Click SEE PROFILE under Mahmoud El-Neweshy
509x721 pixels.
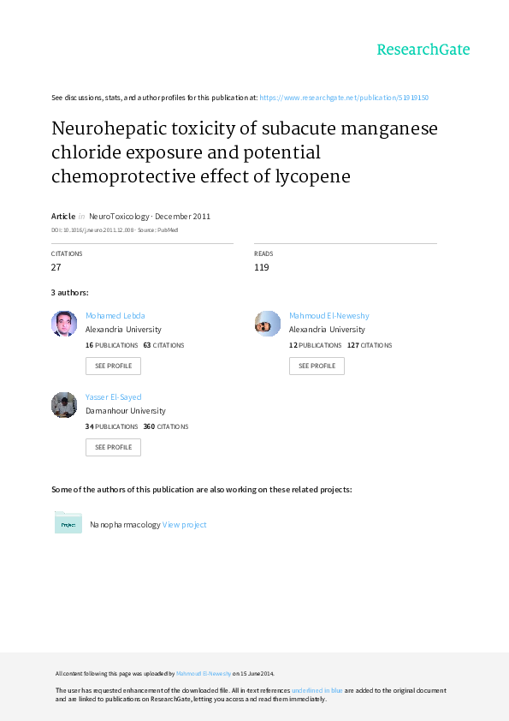(x=317, y=366)
